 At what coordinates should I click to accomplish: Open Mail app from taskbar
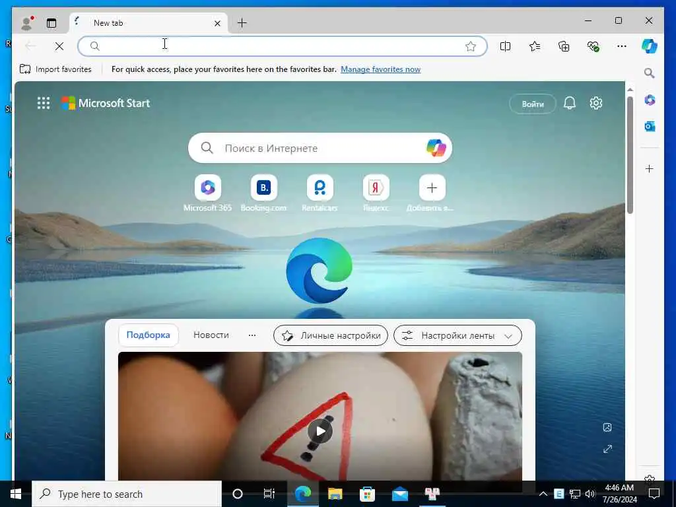tap(400, 494)
